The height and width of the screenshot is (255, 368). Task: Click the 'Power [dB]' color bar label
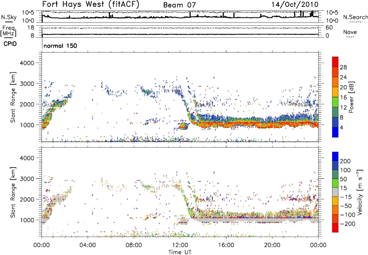coord(351,97)
